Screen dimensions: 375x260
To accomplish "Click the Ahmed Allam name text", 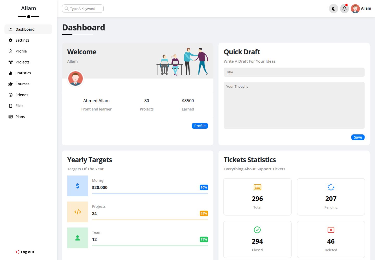I will click(x=96, y=101).
